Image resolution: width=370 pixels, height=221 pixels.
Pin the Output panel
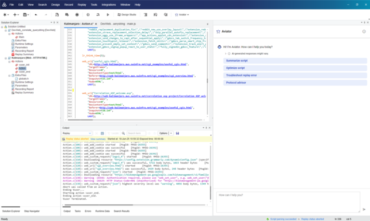pyautogui.click(x=206, y=128)
